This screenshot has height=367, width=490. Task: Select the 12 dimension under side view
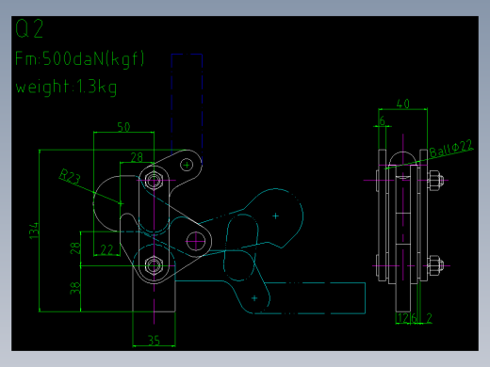(403, 318)
